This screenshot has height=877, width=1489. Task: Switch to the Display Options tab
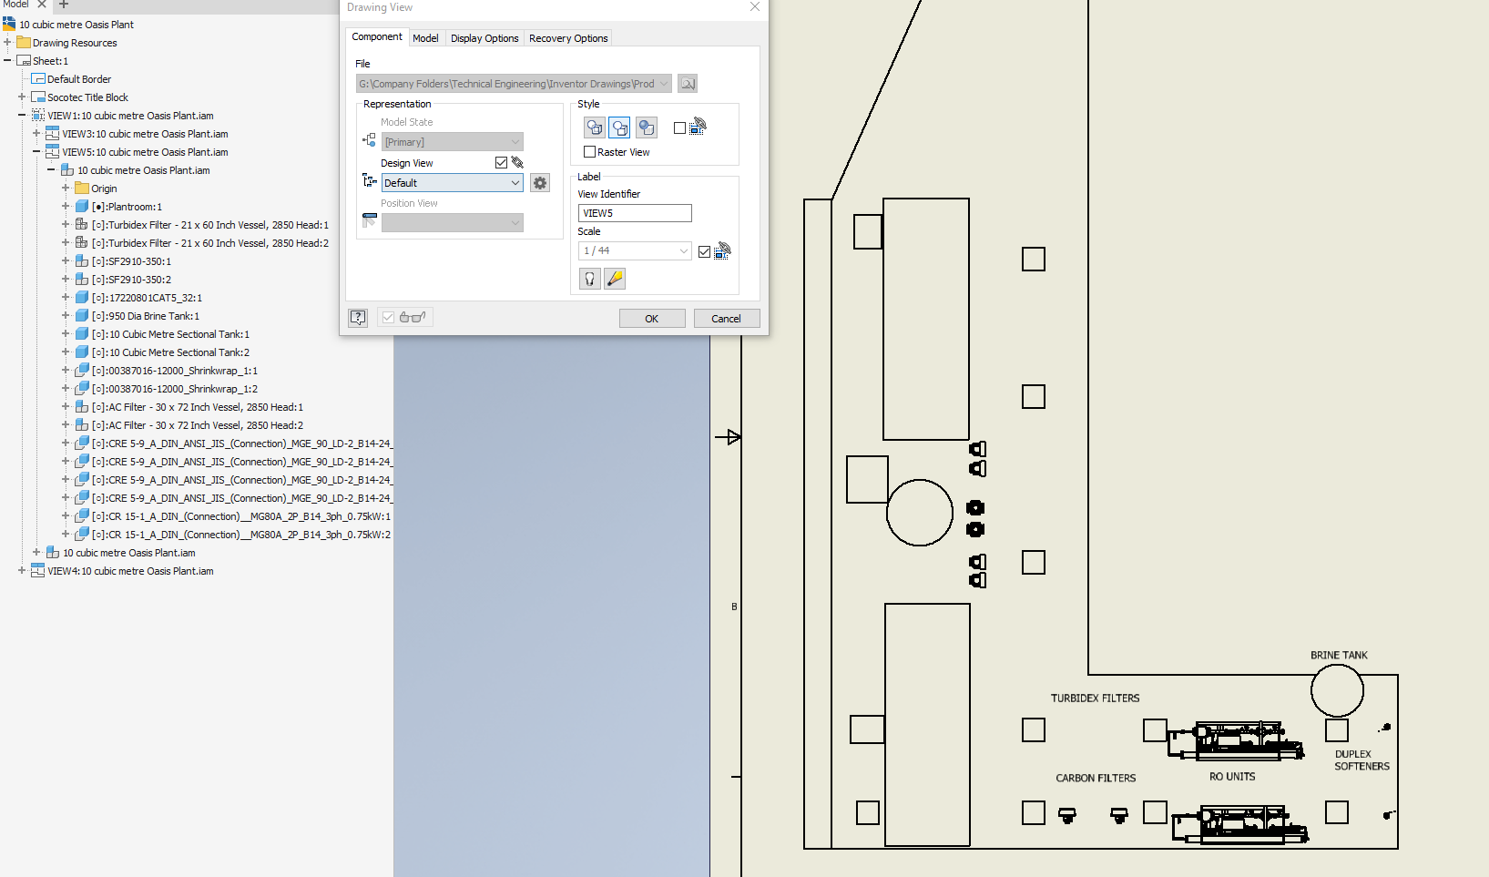[484, 38]
